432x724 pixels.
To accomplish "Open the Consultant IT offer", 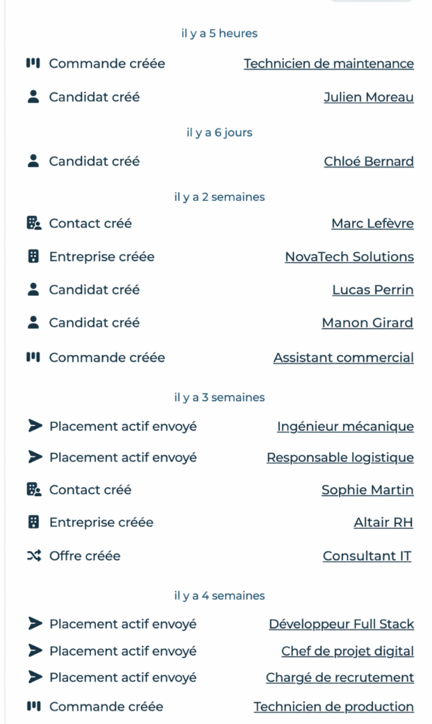I will pos(367,556).
